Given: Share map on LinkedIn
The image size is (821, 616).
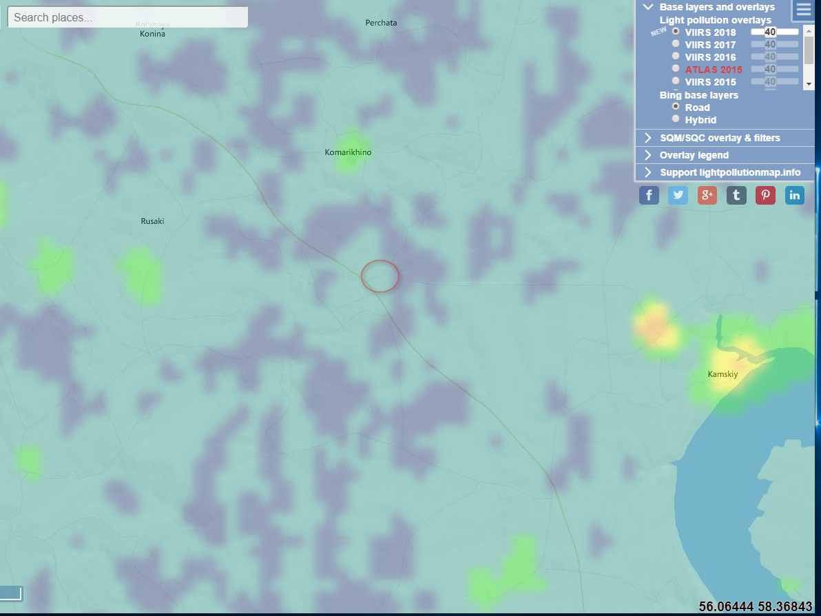Looking at the screenshot, I should tap(794, 195).
